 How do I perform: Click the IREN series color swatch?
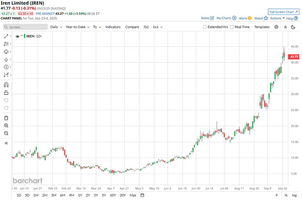25,36
